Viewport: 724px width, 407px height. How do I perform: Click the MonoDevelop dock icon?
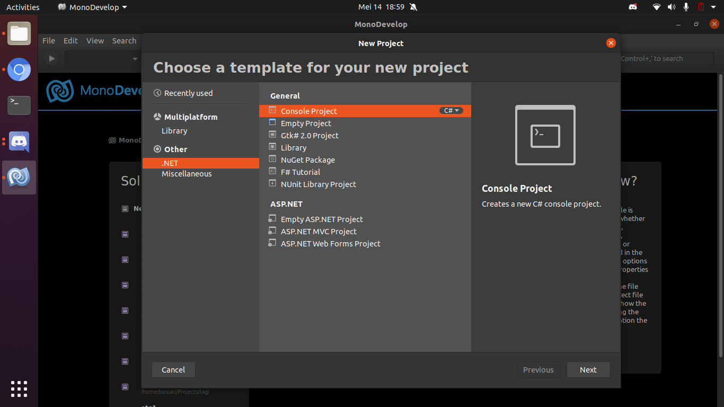tap(19, 178)
